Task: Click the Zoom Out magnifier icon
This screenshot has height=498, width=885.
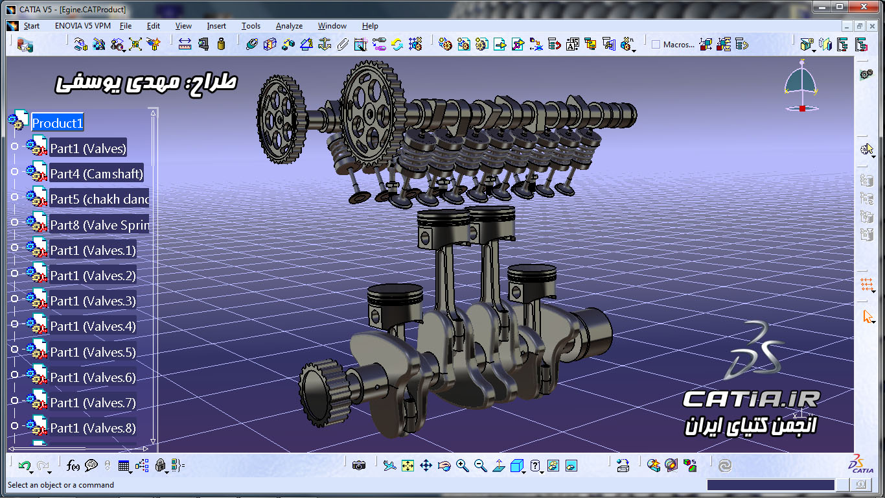Action: (480, 465)
